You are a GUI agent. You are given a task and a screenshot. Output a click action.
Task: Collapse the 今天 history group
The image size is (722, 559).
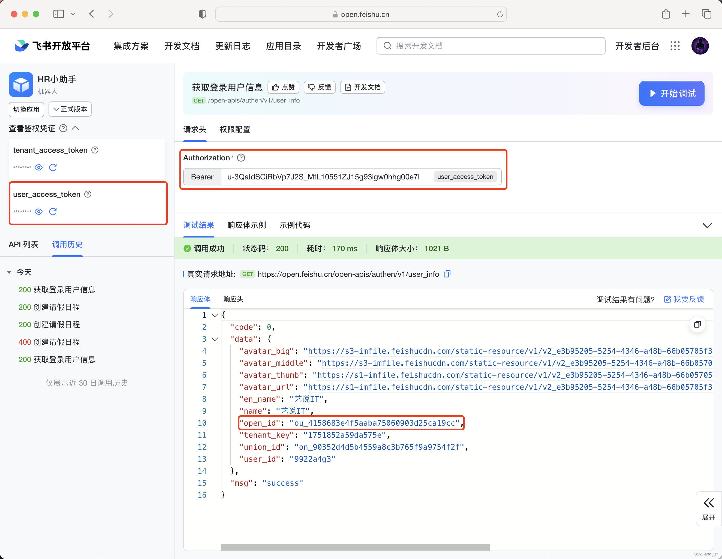9,272
